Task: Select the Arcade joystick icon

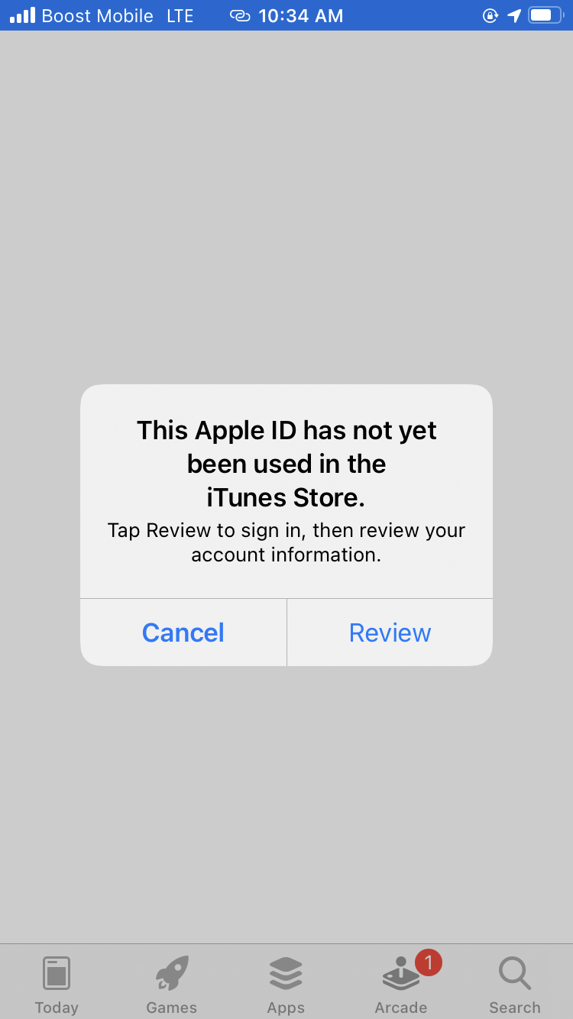Action: (x=401, y=975)
